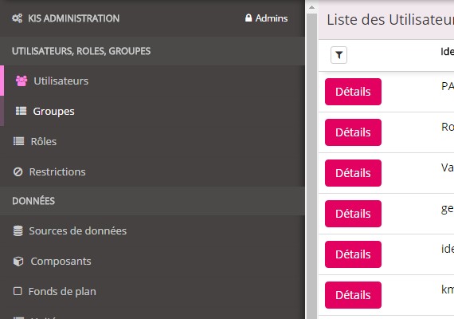The height and width of the screenshot is (319, 454).
Task: Click the first Détails button
Action: point(353,92)
